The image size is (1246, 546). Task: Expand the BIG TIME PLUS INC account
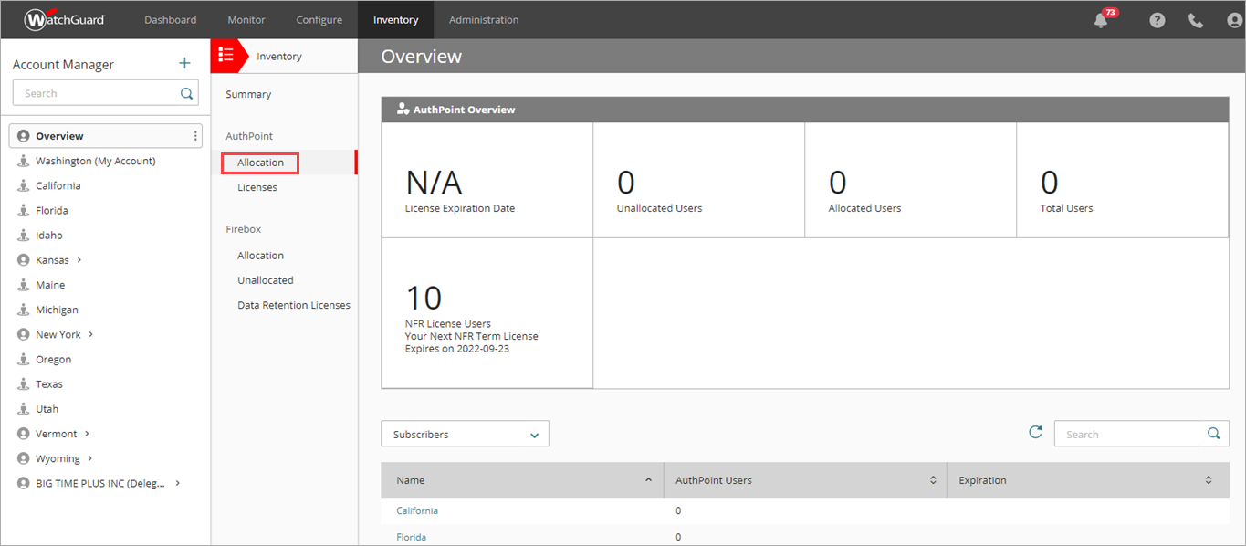(178, 482)
